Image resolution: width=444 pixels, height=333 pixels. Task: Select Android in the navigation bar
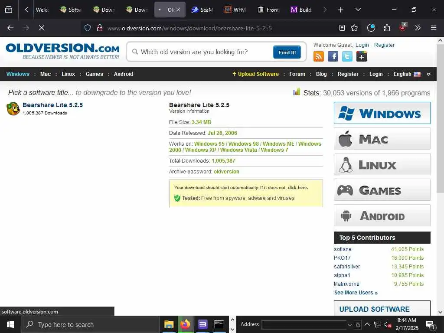pyautogui.click(x=124, y=74)
